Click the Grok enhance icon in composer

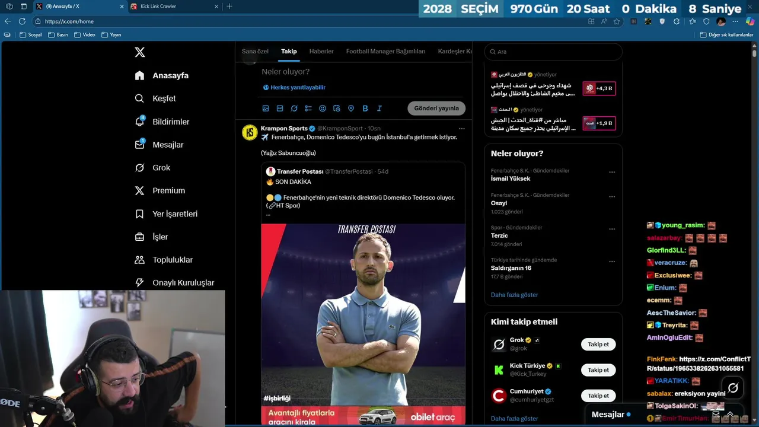[x=294, y=109]
